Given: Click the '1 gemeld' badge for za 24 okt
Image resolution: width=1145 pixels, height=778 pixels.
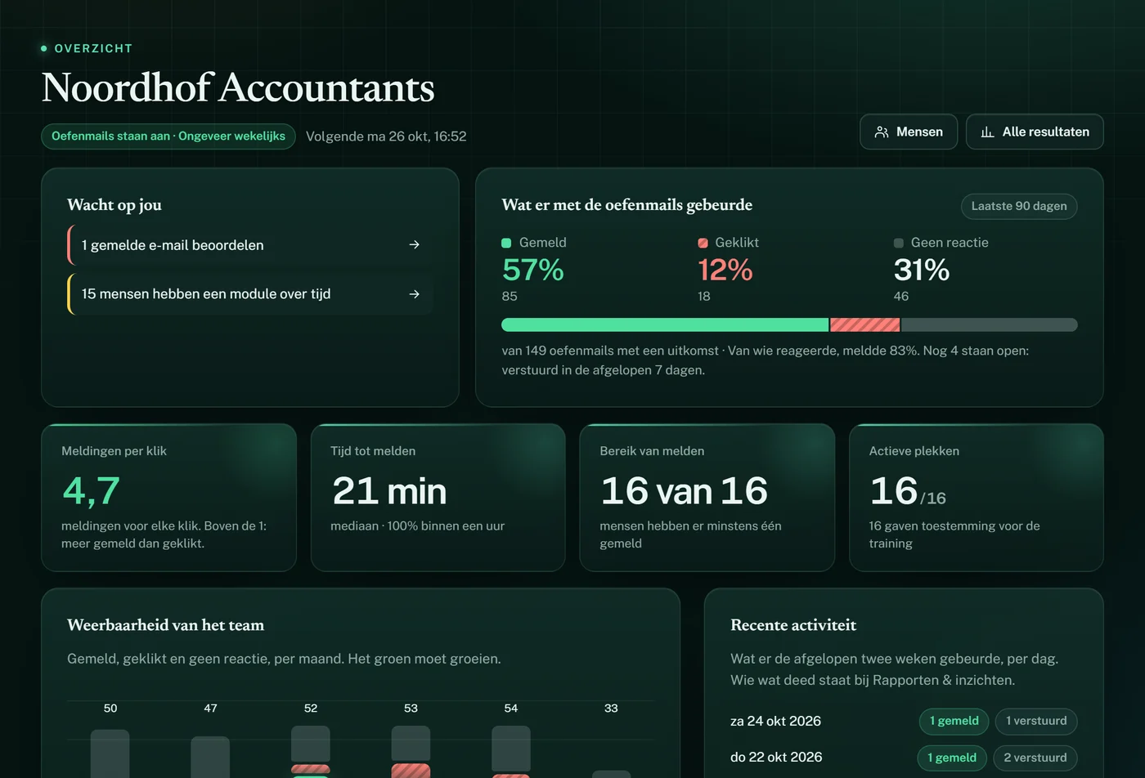Looking at the screenshot, I should 954,721.
